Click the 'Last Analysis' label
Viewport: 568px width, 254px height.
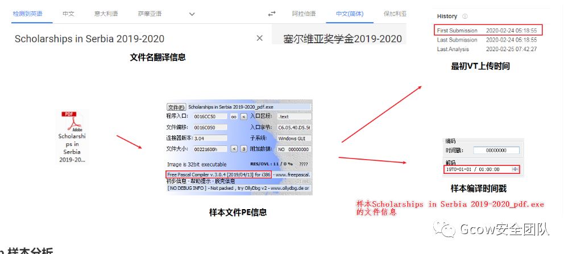(x=453, y=49)
